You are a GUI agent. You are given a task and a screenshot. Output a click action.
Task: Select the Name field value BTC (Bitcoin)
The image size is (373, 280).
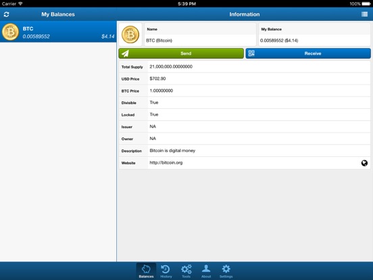coord(159,41)
